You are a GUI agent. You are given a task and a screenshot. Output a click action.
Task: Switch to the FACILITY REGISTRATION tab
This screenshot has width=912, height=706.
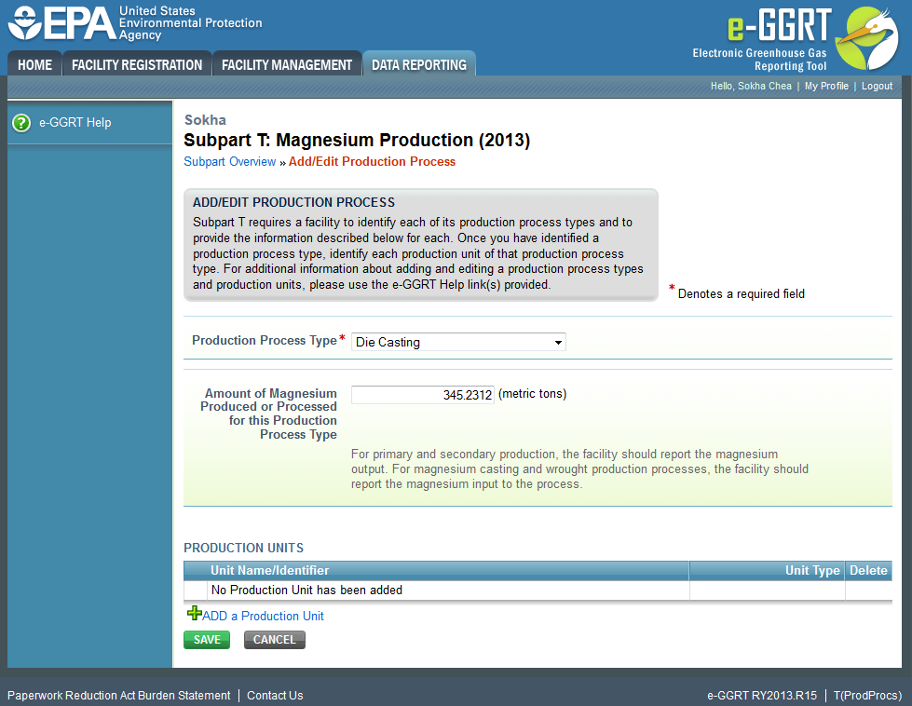tap(137, 64)
